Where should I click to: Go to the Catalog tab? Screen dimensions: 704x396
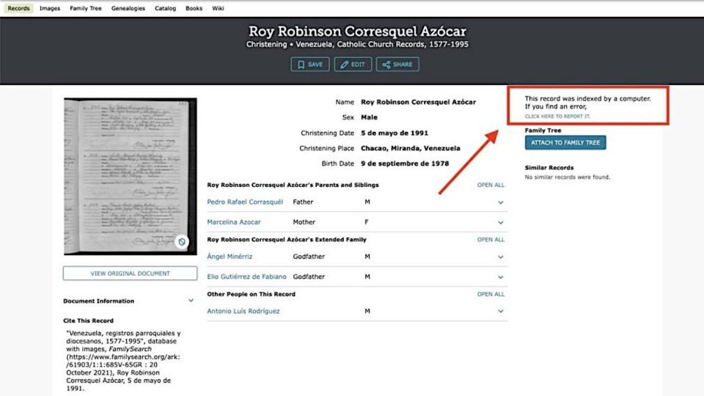165,9
